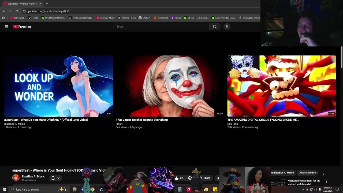
Task: Click the address bar URL
Action: [49, 11]
